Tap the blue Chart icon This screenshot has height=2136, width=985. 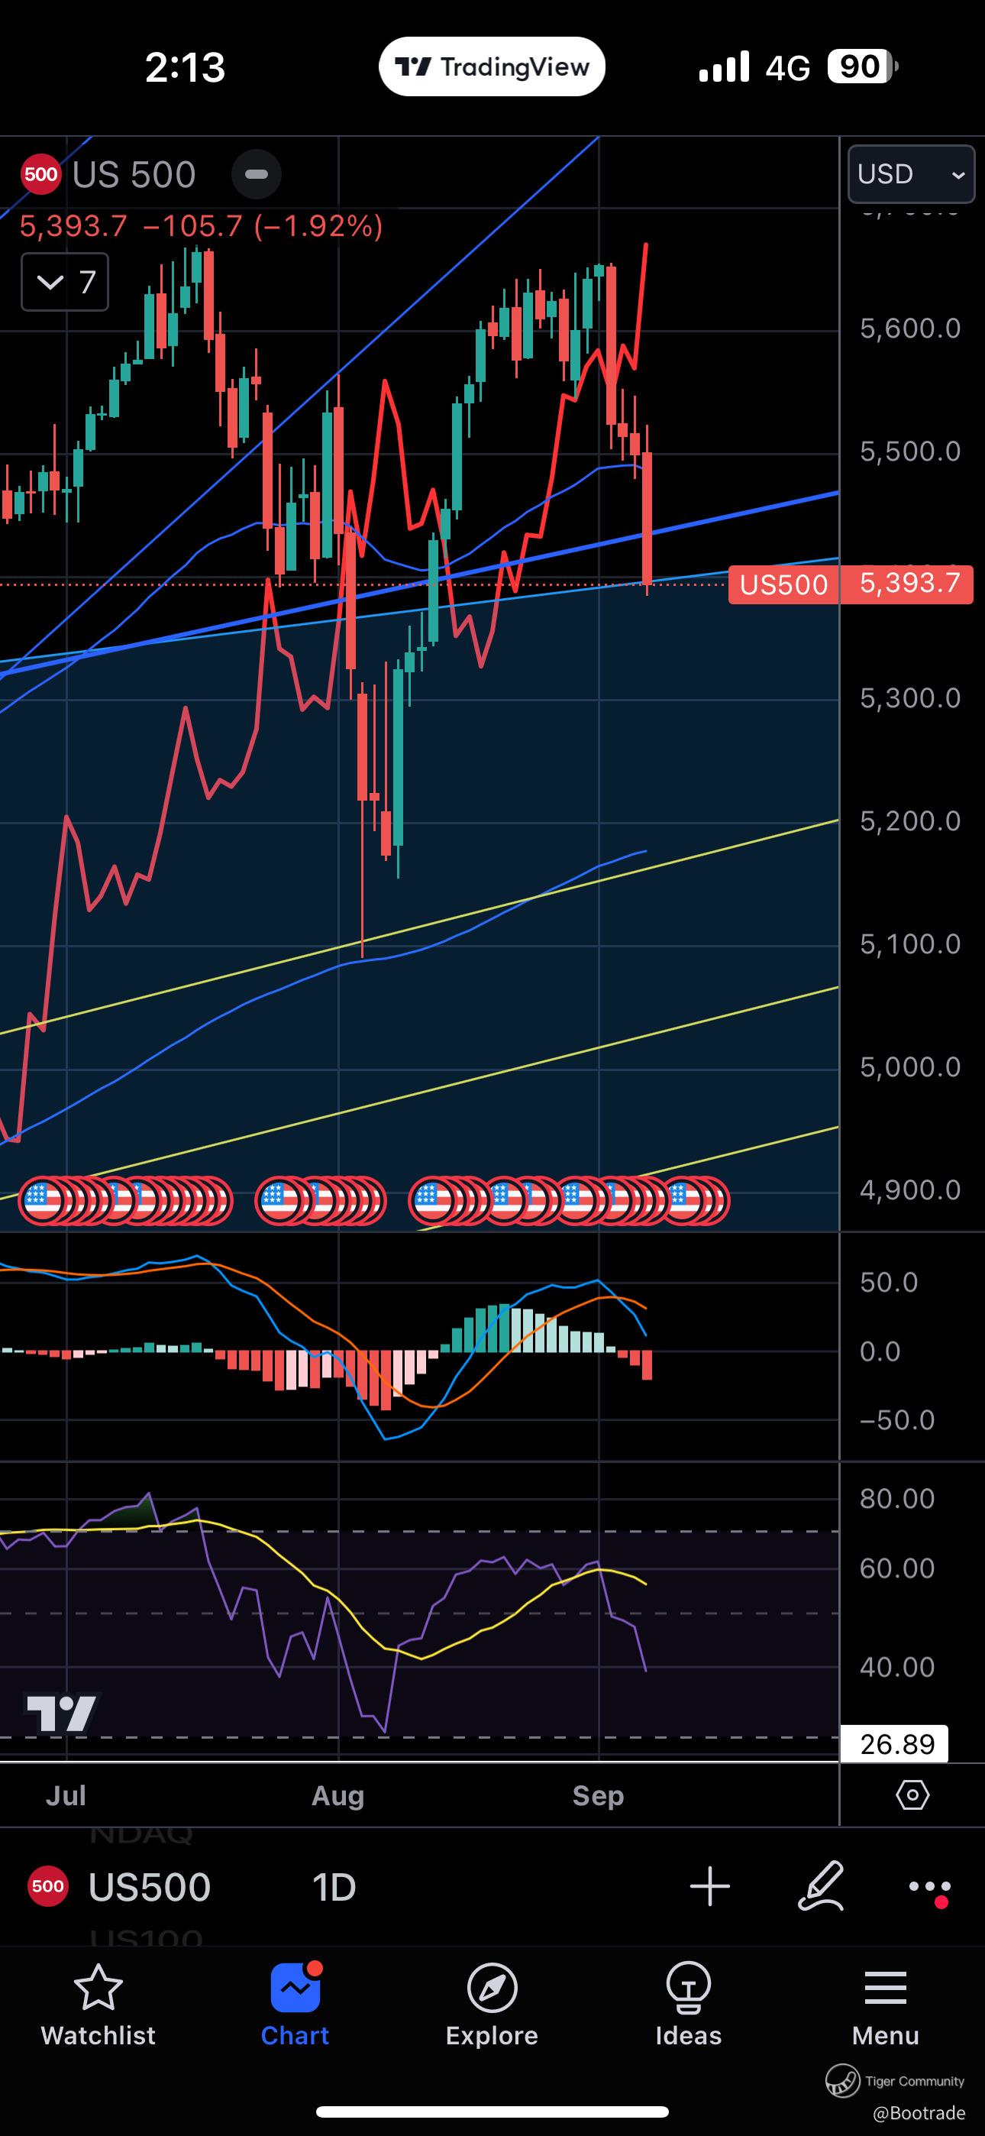pyautogui.click(x=295, y=1987)
